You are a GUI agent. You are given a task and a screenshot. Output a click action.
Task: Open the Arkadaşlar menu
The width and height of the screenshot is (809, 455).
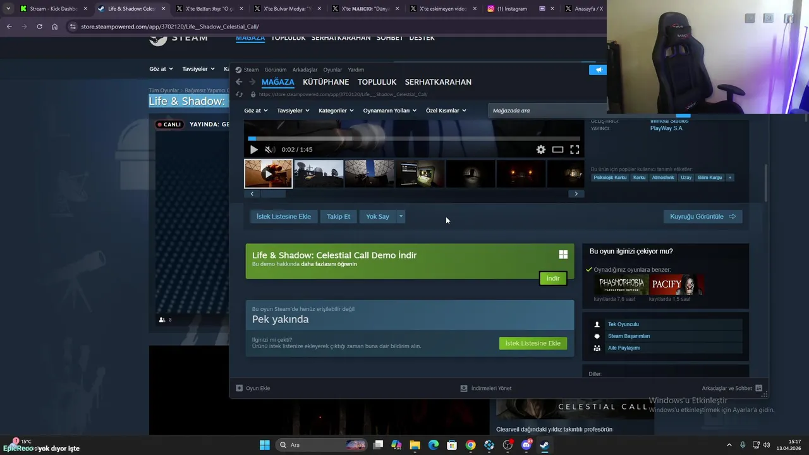click(x=305, y=70)
